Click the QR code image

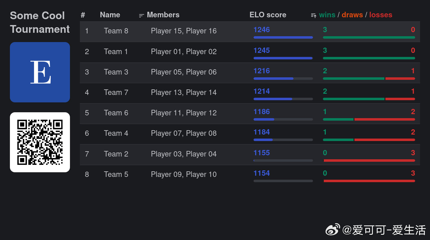click(40, 142)
